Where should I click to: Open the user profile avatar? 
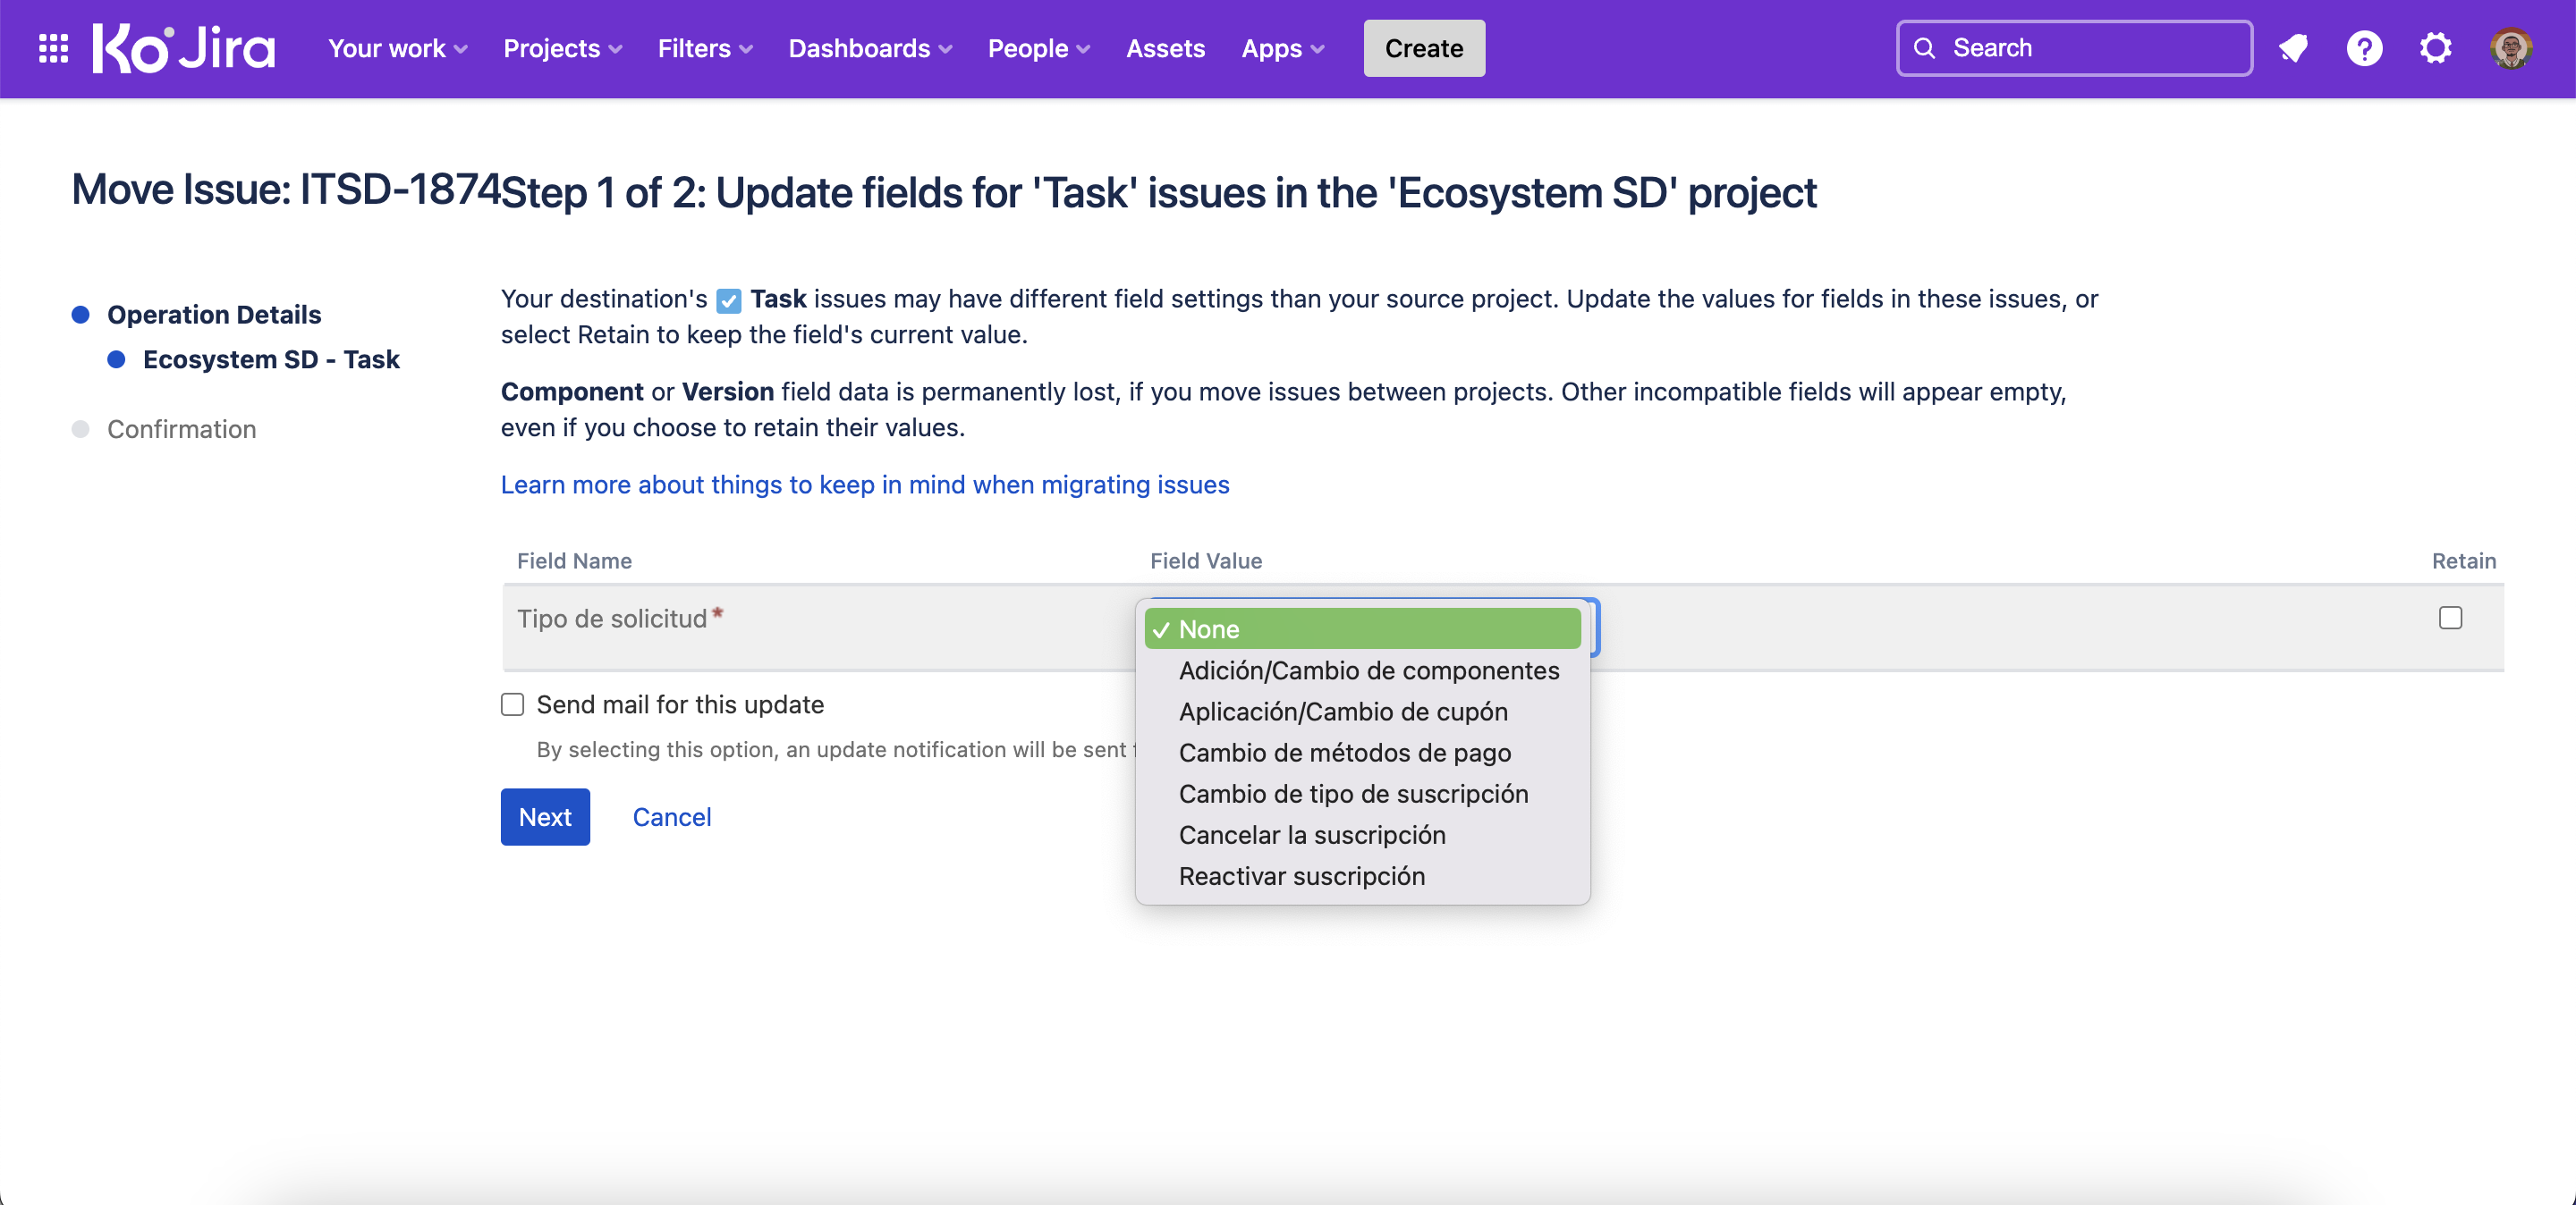click(2510, 48)
